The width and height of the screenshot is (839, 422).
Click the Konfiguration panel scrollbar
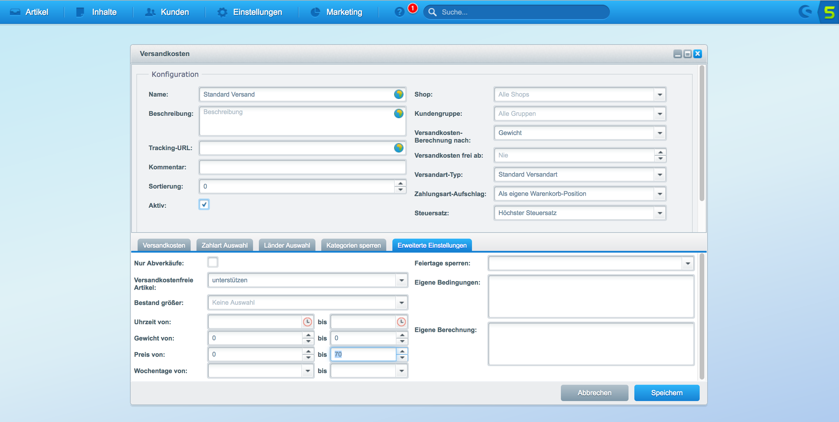pos(702,133)
